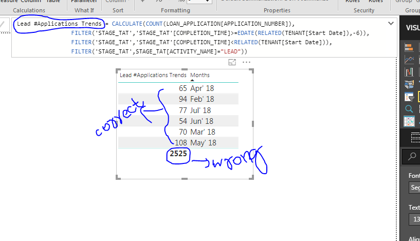Click the Calculations ribbon group label
420x241 pixels.
(x=29, y=10)
